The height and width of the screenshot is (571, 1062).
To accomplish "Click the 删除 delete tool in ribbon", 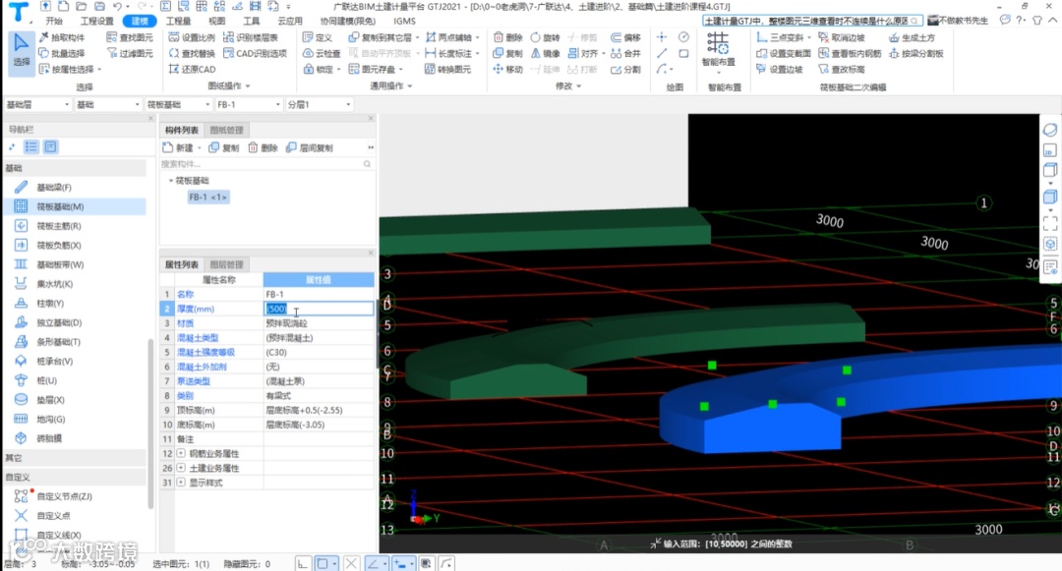I will 508,37.
